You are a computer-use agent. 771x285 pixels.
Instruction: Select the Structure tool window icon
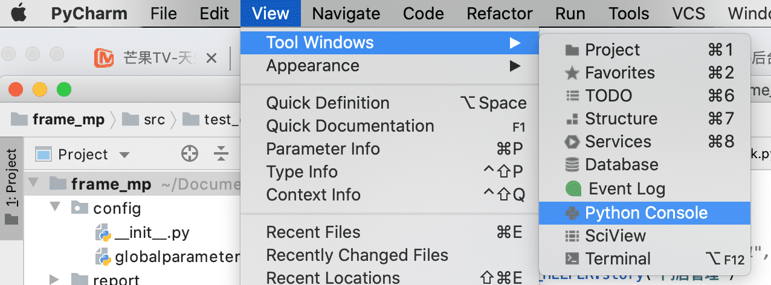(x=572, y=119)
